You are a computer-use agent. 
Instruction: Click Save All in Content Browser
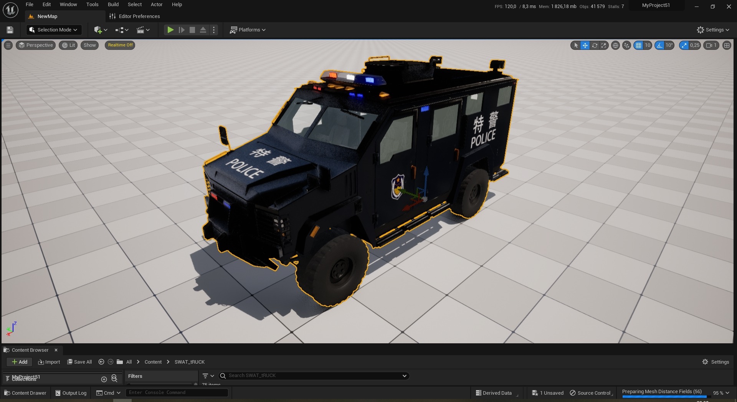tap(79, 362)
